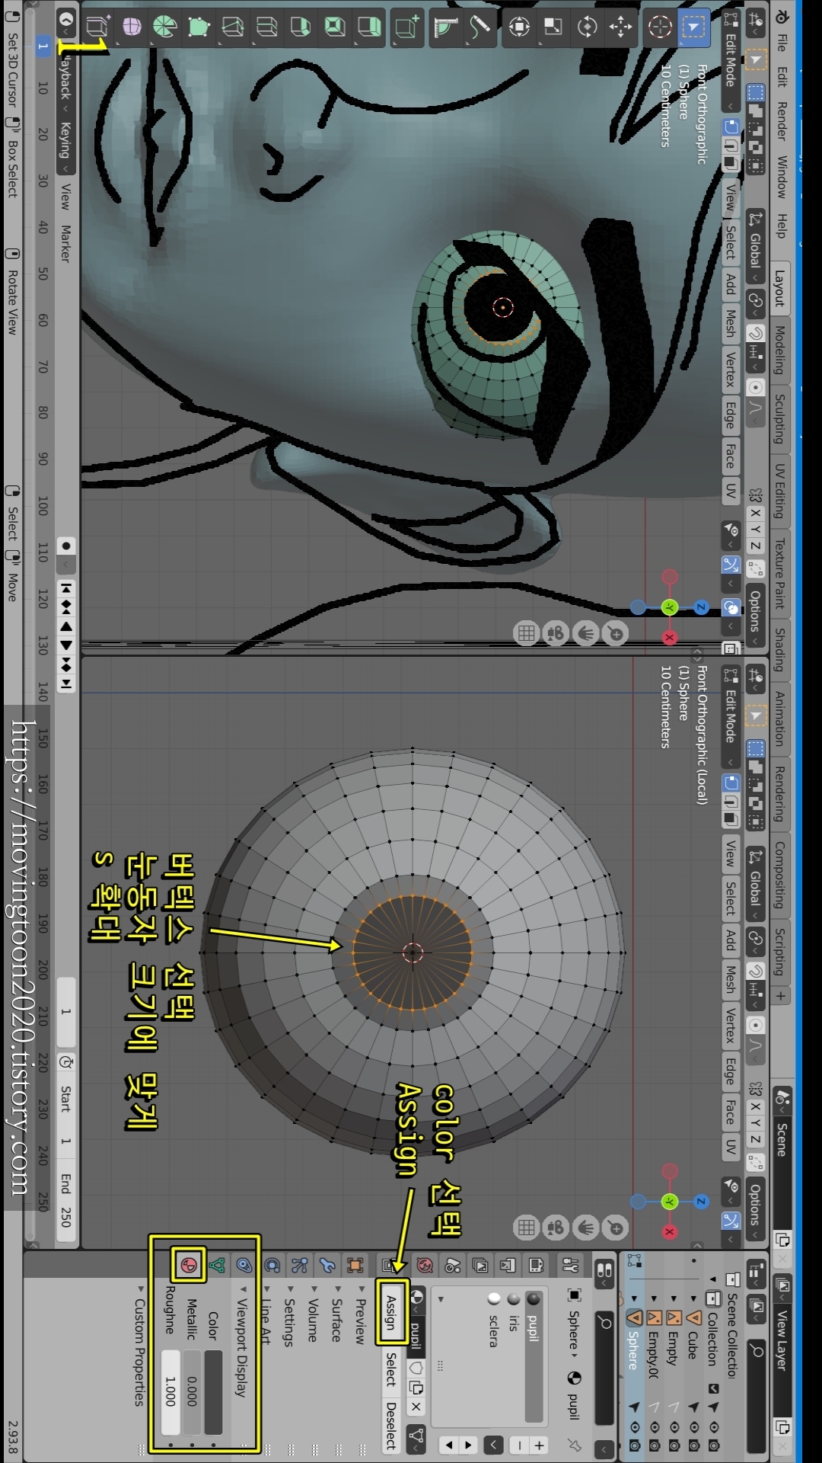Click the pupil material name field

click(x=416, y=1335)
